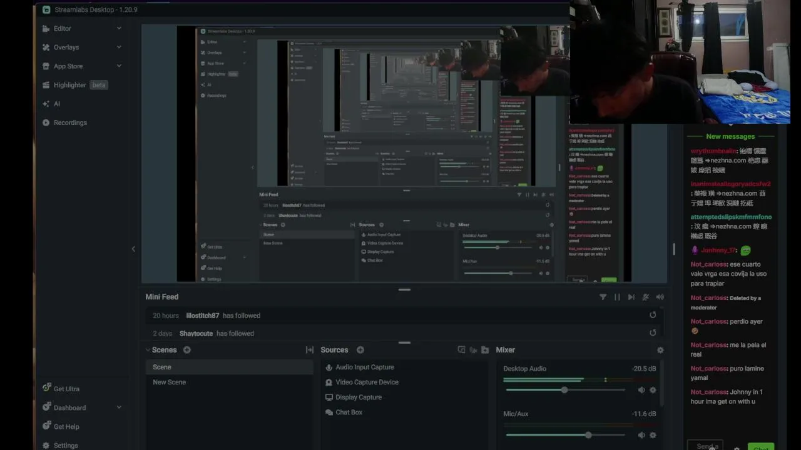The image size is (801, 450).
Task: Click the App Store icon in the sidebar
Action: click(46, 66)
